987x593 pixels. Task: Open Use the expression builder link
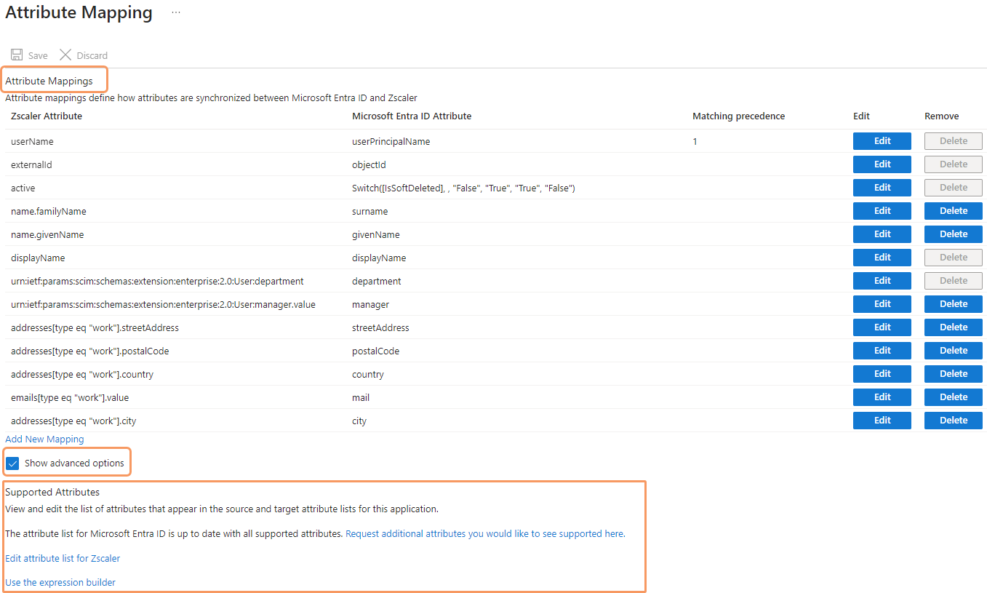[60, 583]
